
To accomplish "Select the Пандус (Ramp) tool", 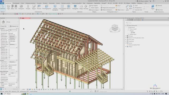I will (x=81, y=7).
